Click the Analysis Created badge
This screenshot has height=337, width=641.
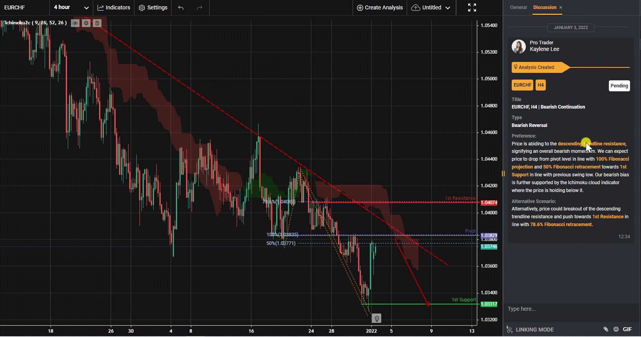pyautogui.click(x=540, y=67)
